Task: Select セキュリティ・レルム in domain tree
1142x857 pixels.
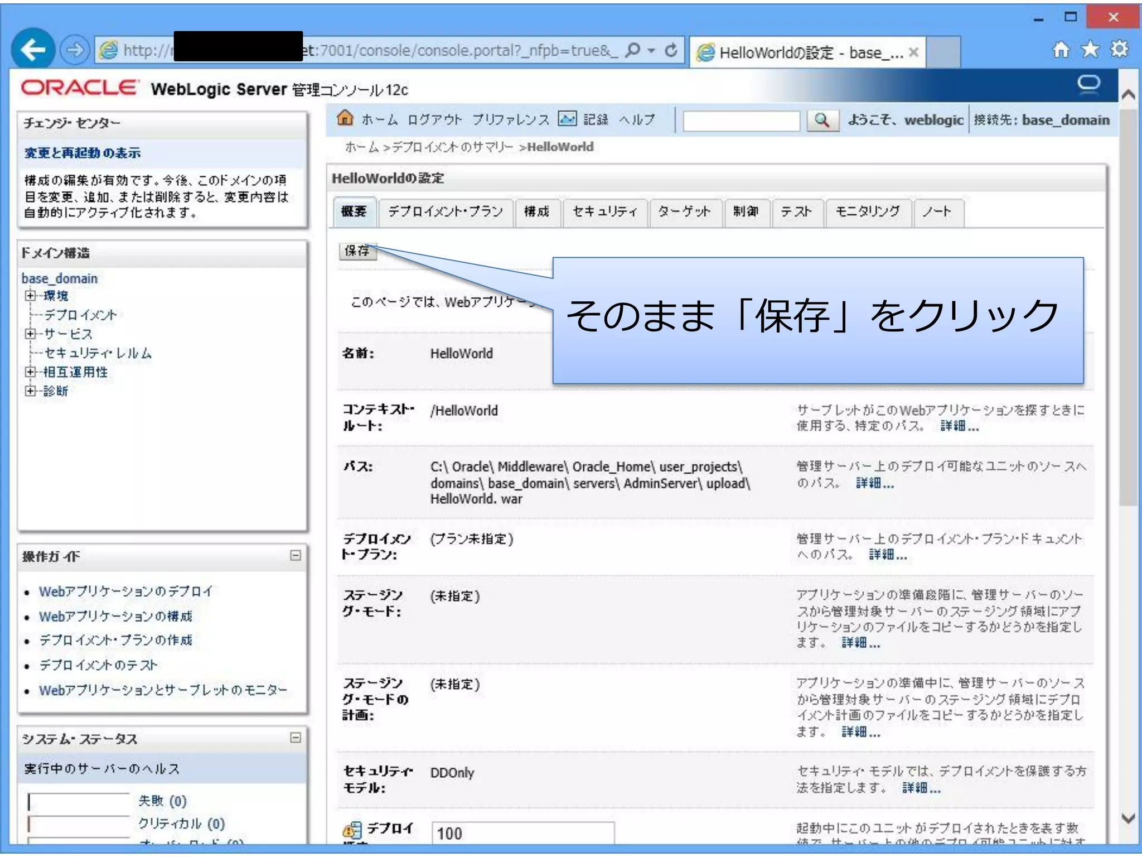Action: [x=98, y=353]
